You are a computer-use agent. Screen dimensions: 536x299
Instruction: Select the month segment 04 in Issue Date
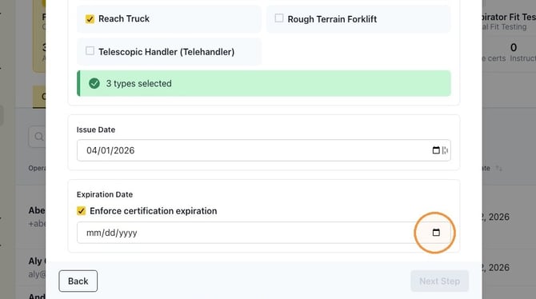tap(91, 150)
